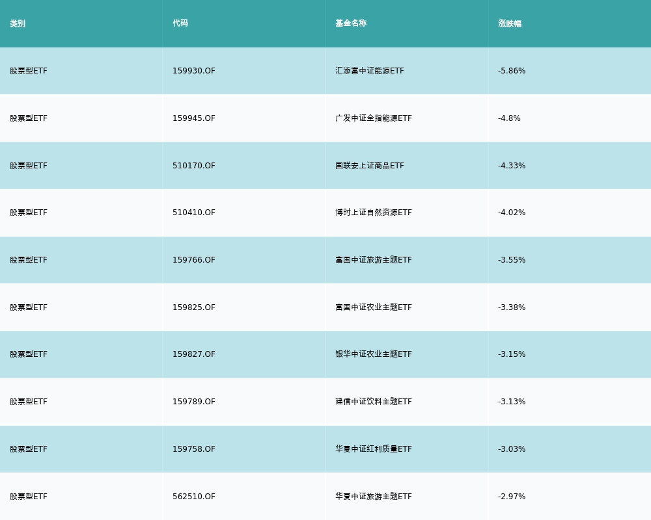Image resolution: width=651 pixels, height=520 pixels.
Task: Click the -3.38% change value
Action: click(512, 307)
